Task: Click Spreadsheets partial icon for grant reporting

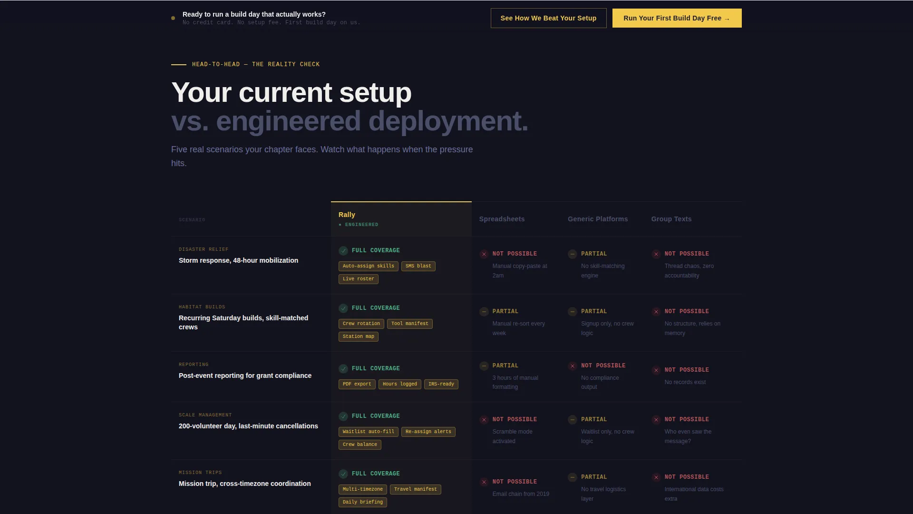Action: 484,366
